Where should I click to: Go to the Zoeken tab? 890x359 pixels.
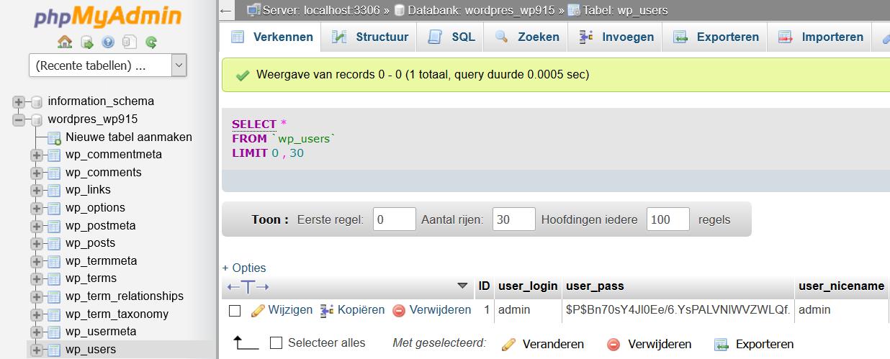point(526,37)
